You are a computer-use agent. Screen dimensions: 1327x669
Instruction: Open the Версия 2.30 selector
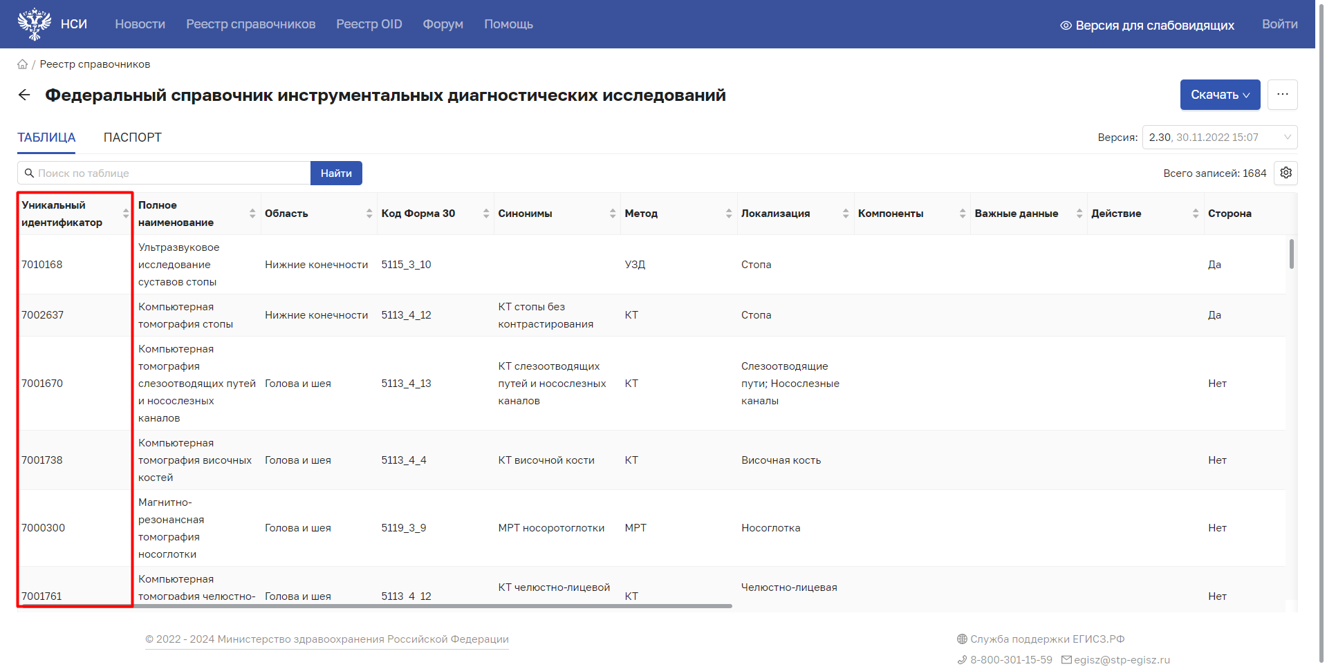pyautogui.click(x=1219, y=138)
